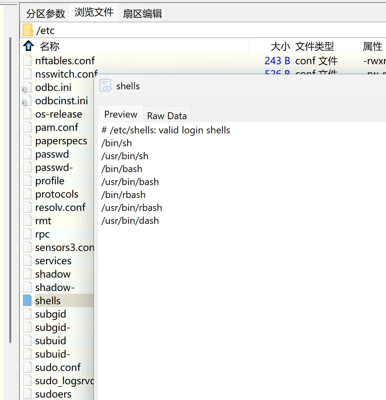Screen dimensions: 386x400
Task: Open the 分区参数 tab
Action: tap(46, 13)
